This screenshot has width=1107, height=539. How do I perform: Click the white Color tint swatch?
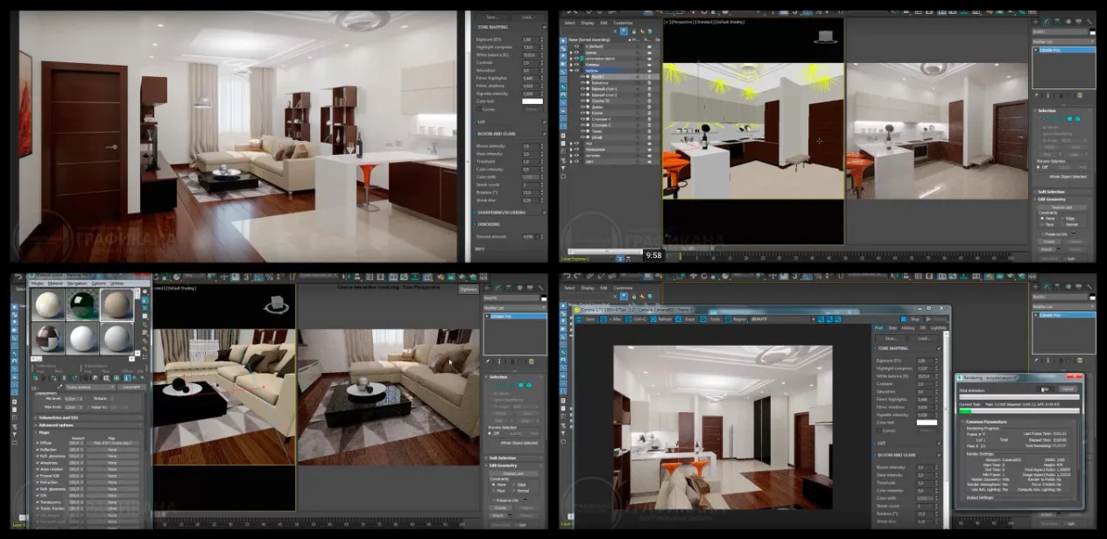tap(926, 423)
